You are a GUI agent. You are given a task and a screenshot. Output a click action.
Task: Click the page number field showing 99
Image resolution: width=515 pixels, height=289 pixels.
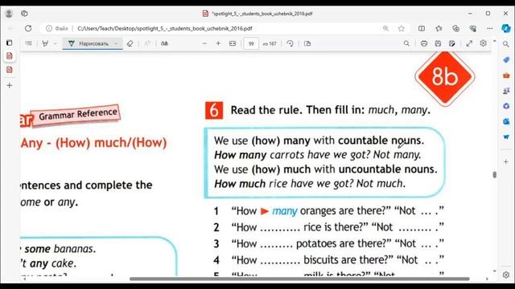[251, 43]
